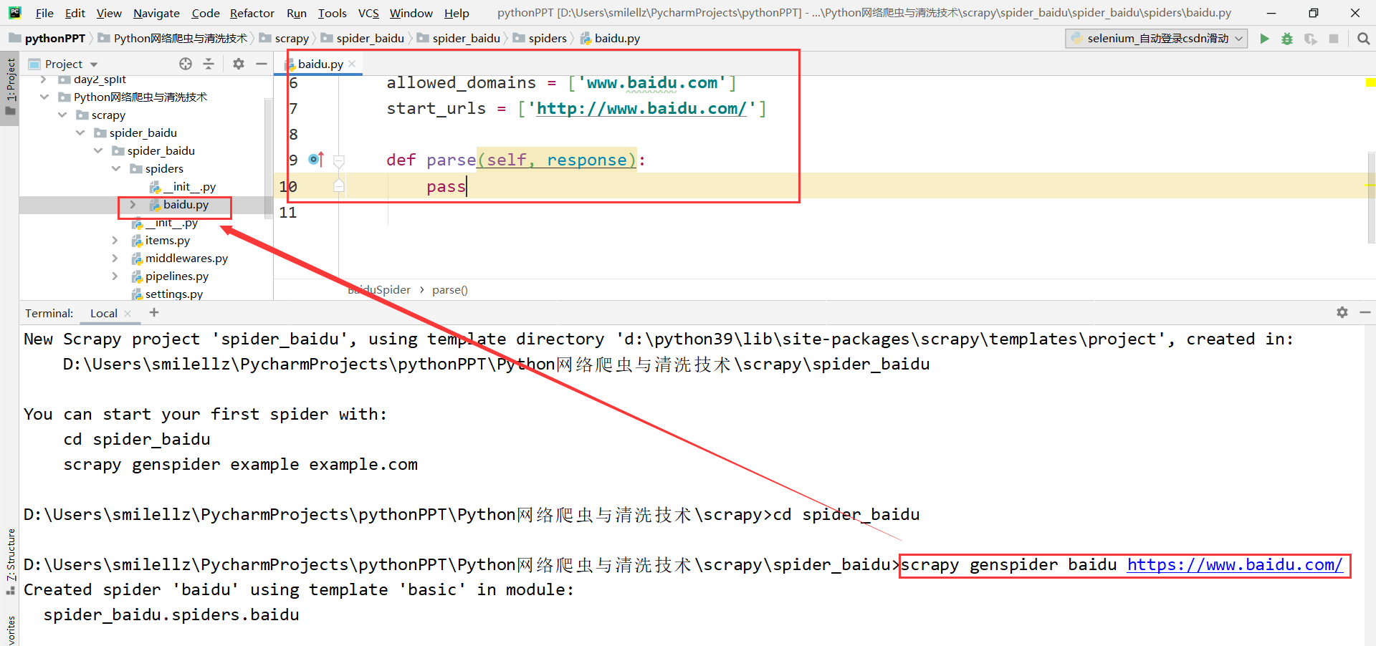Open the Edit menu

pos(75,13)
